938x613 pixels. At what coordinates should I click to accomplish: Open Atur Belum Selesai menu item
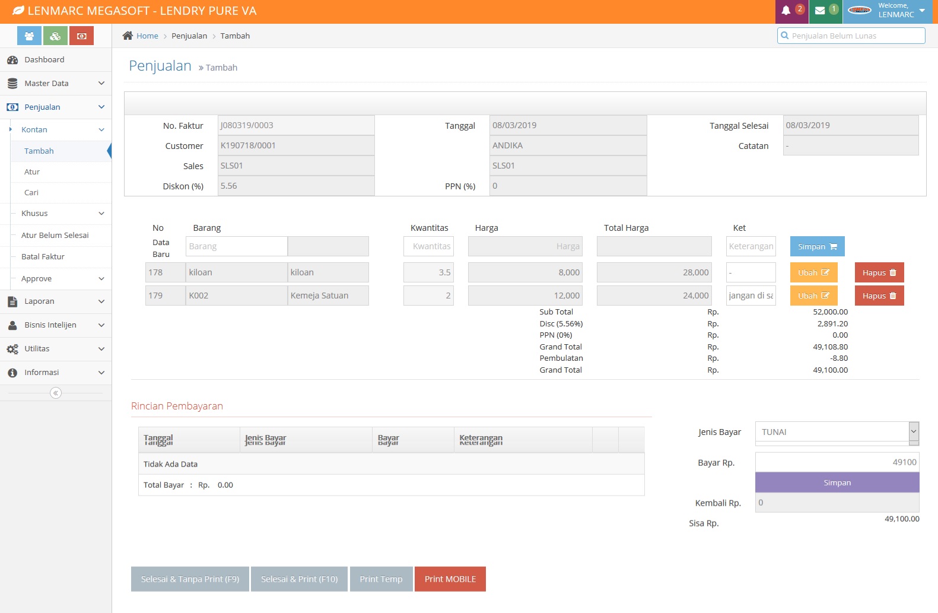[56, 236]
